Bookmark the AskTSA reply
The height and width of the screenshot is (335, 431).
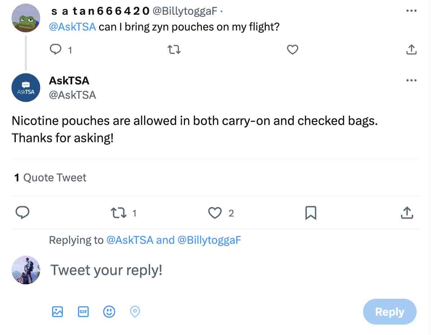pos(310,213)
